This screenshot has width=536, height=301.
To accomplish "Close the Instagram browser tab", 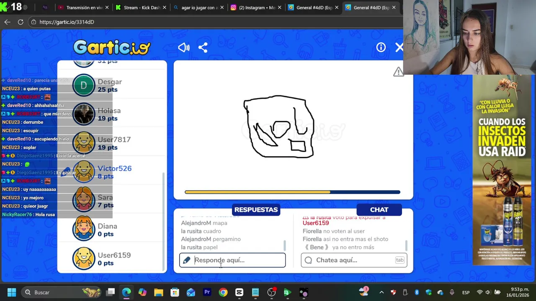I will (279, 8).
